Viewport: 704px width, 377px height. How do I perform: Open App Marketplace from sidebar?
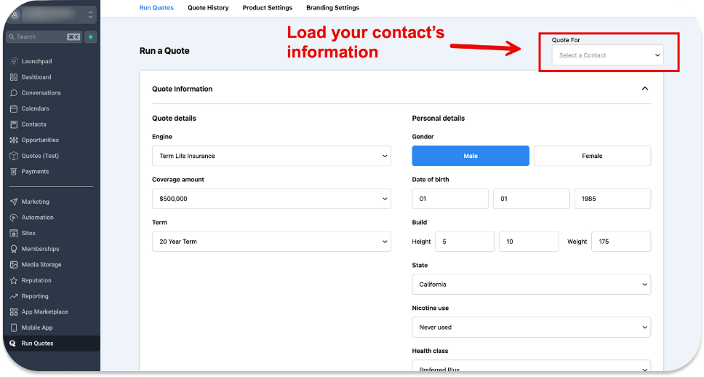click(45, 311)
